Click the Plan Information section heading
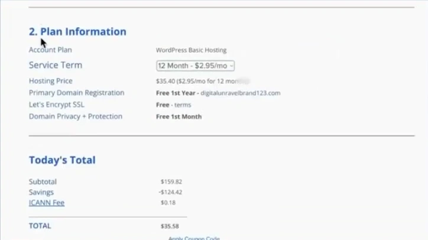This screenshot has width=428, height=240. click(77, 32)
